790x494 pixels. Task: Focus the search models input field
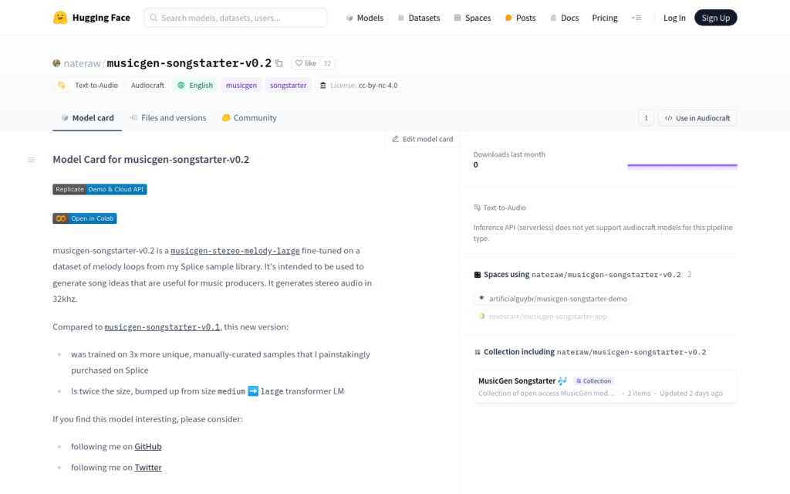tap(235, 18)
